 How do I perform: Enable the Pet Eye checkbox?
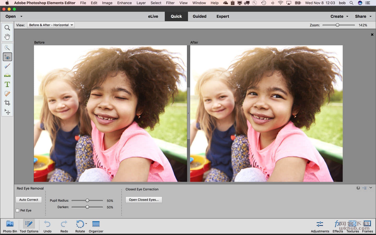17,210
